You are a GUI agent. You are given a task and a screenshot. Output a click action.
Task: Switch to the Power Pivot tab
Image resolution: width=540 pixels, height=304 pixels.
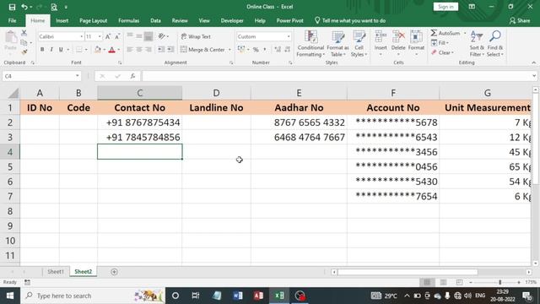point(289,20)
